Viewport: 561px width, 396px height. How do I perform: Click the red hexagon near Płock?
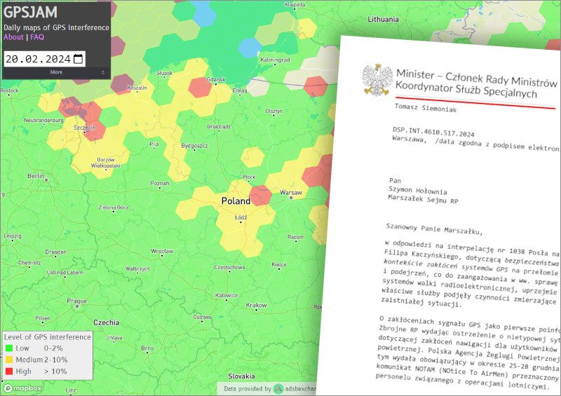point(261,196)
